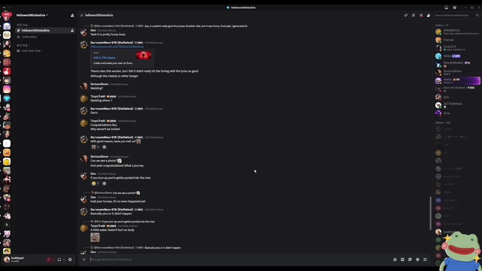Open headphone output options arrow

click(x=64, y=259)
